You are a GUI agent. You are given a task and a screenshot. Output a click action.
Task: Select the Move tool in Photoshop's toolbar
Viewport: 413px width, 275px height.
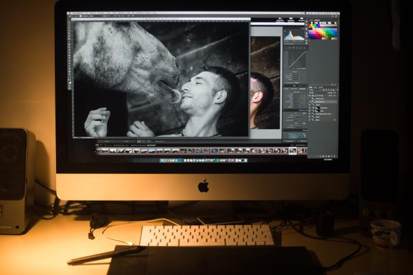(69, 22)
